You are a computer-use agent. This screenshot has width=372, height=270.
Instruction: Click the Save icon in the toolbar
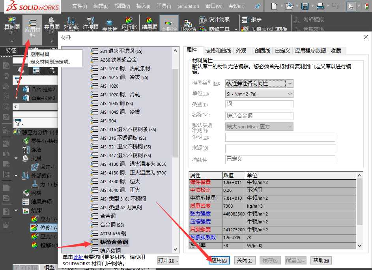[x=305, y=6]
